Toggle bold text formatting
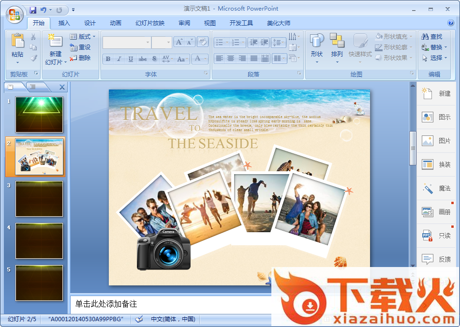 108,59
